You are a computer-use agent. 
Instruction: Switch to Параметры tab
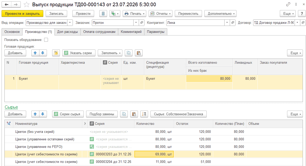coord(156,32)
